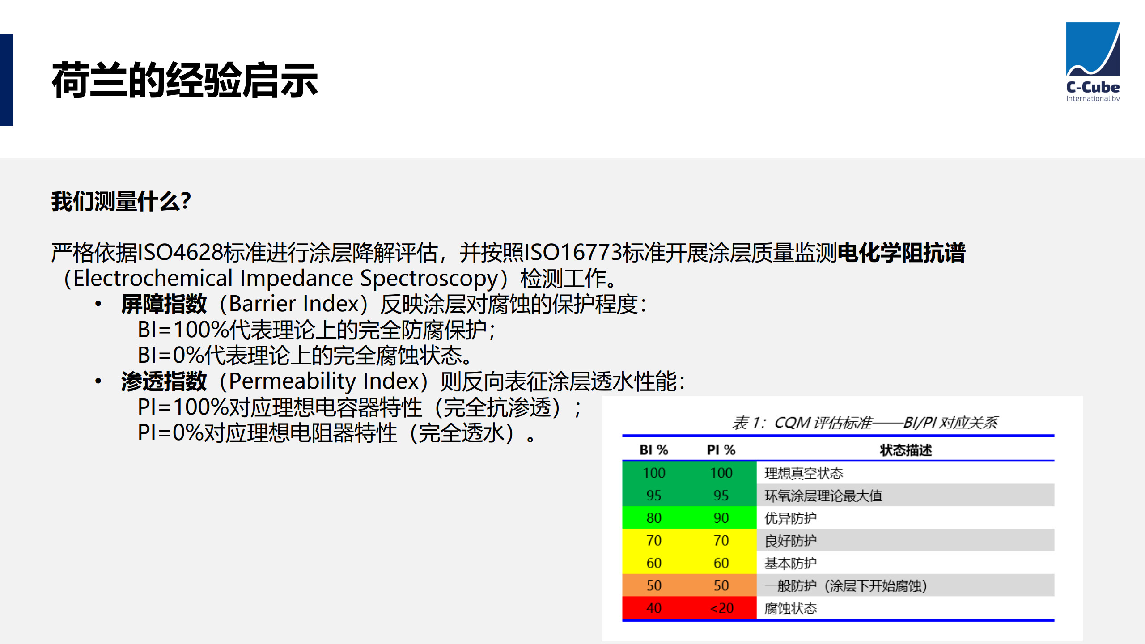Click the bold term 渗透指数
The height and width of the screenshot is (644, 1145).
(x=164, y=381)
